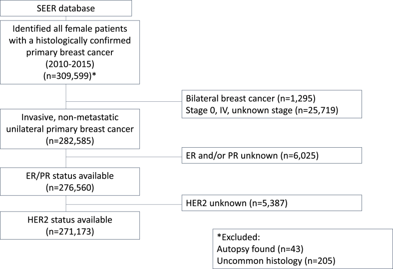Click the "histologically confirmed" text line
Screen dimensions: 393x269
(66, 40)
